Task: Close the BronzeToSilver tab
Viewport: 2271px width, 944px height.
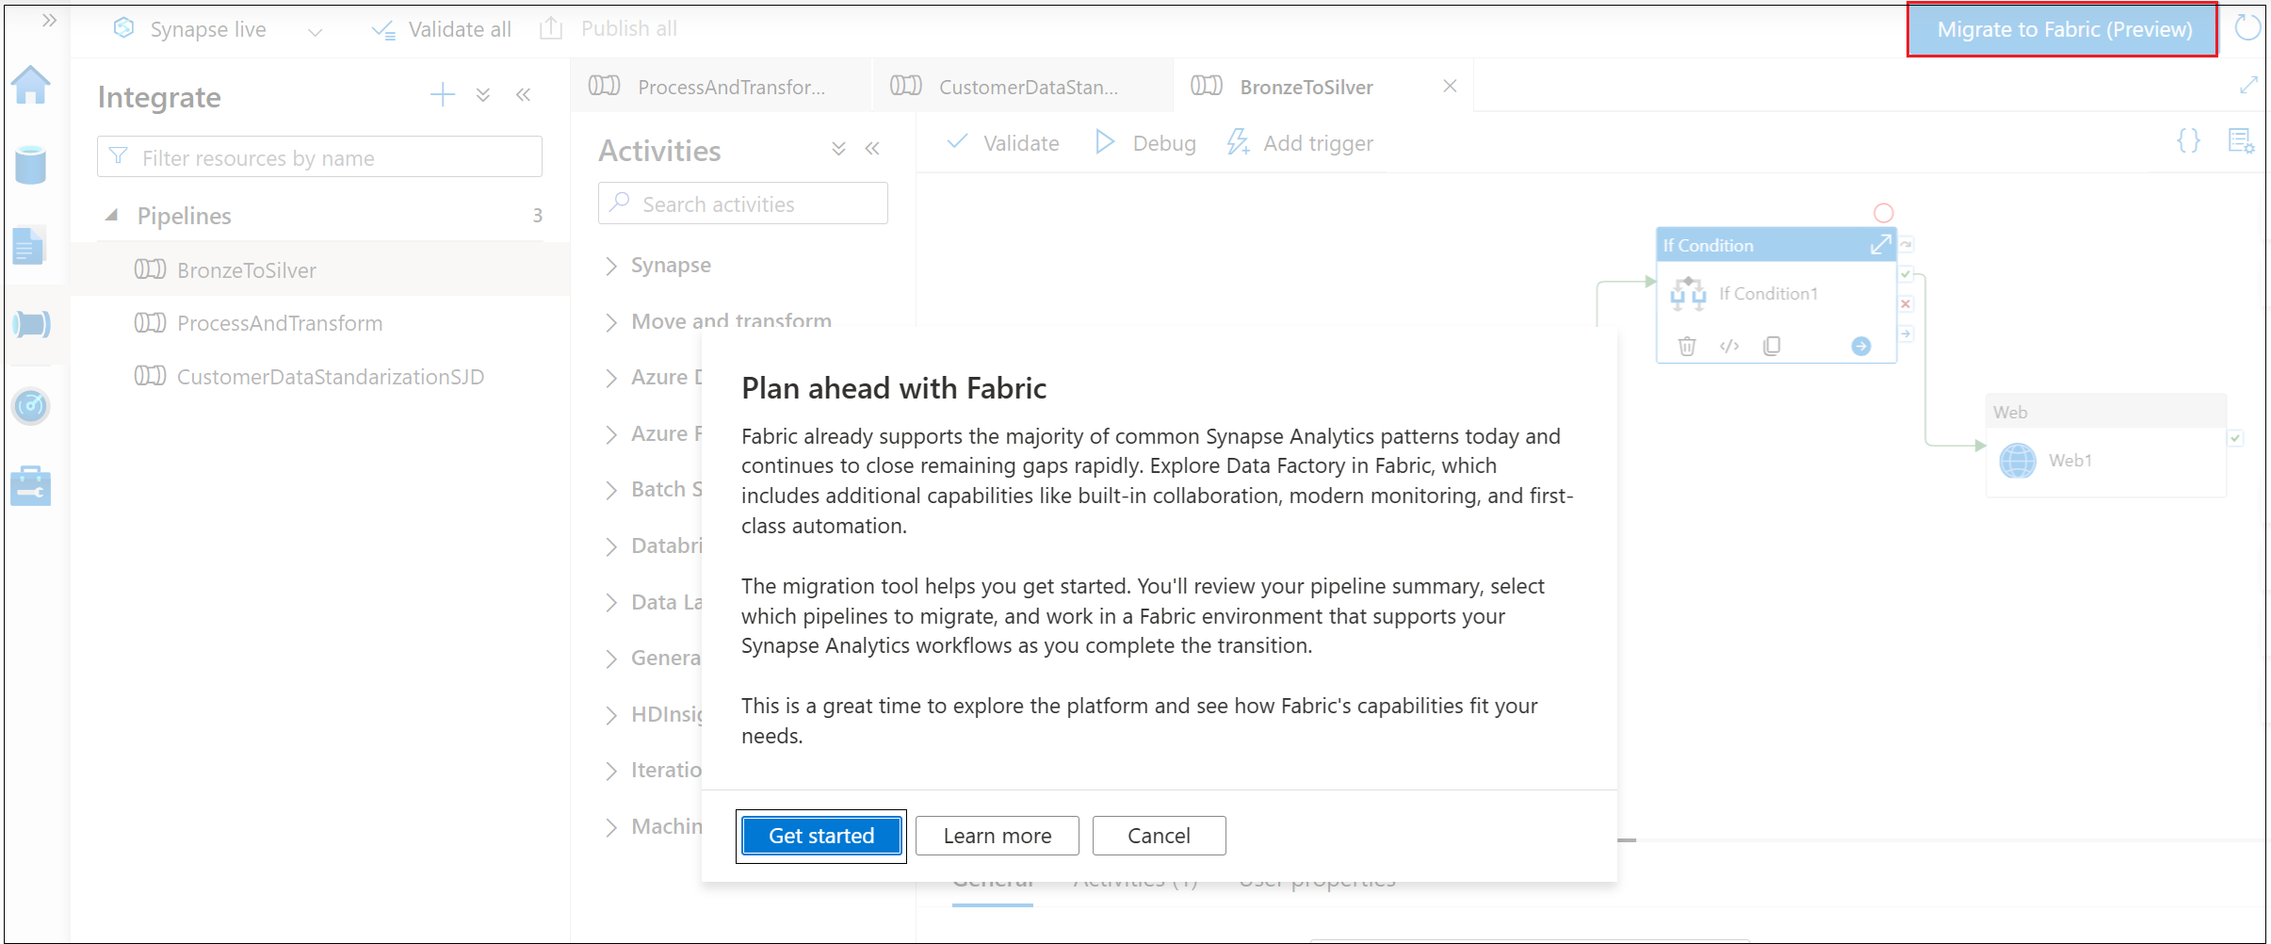Action: click(1451, 86)
